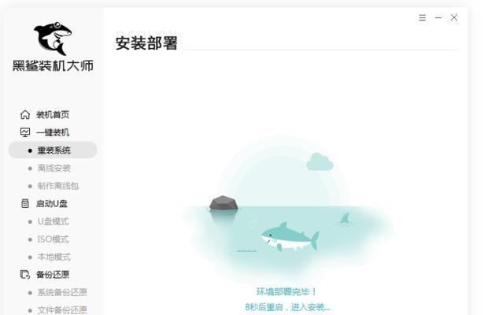Collapse the 一键装机 section
Viewport: 488px width, 315px height.
coord(53,132)
